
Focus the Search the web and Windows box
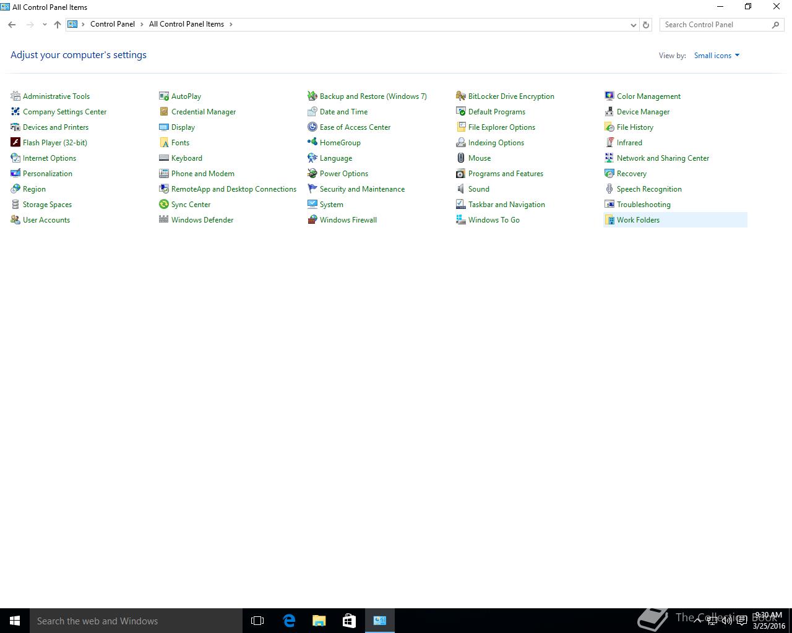[x=136, y=621]
